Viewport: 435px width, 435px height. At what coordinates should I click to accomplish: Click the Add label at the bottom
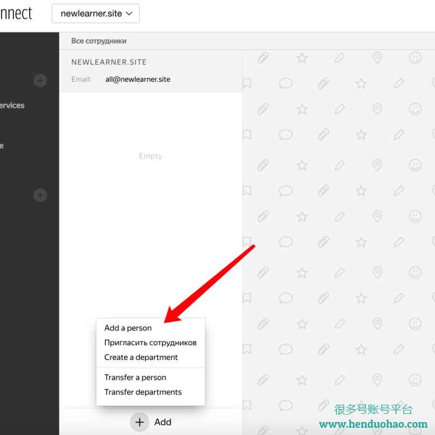(163, 422)
